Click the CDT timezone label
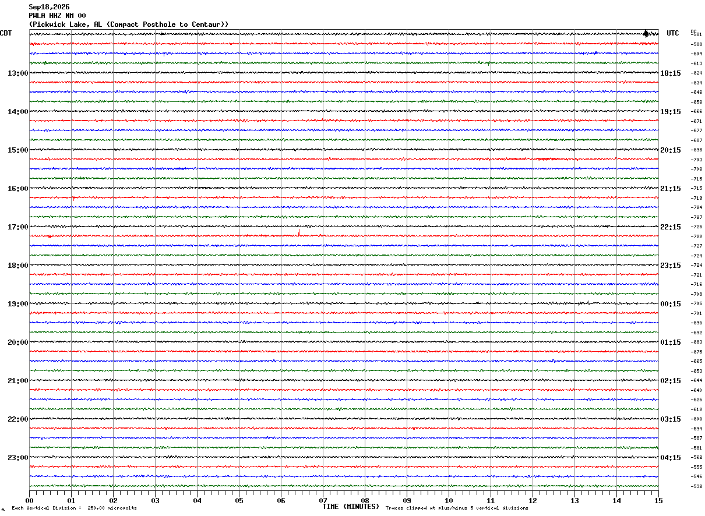The height and width of the screenshot is (516, 705). click(x=6, y=33)
